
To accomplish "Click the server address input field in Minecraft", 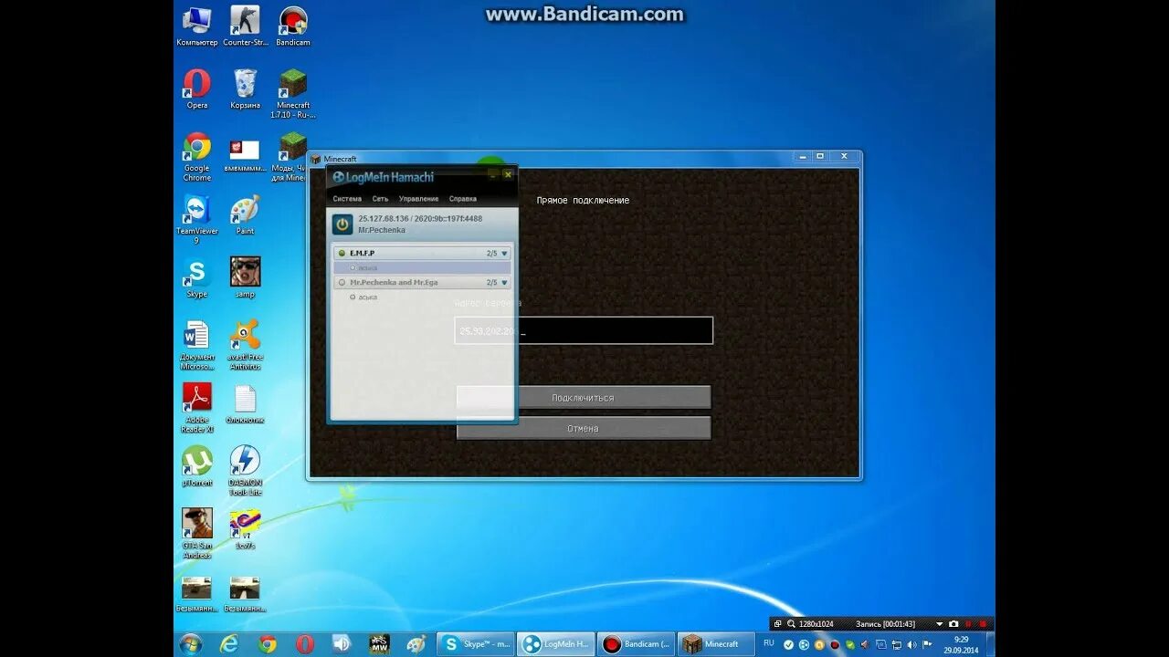I will (x=584, y=330).
